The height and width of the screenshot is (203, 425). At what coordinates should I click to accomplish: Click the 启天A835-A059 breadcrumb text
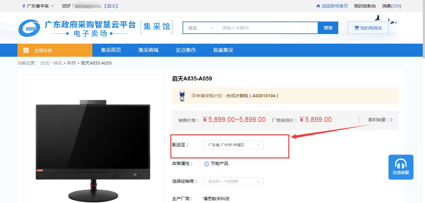coord(96,63)
